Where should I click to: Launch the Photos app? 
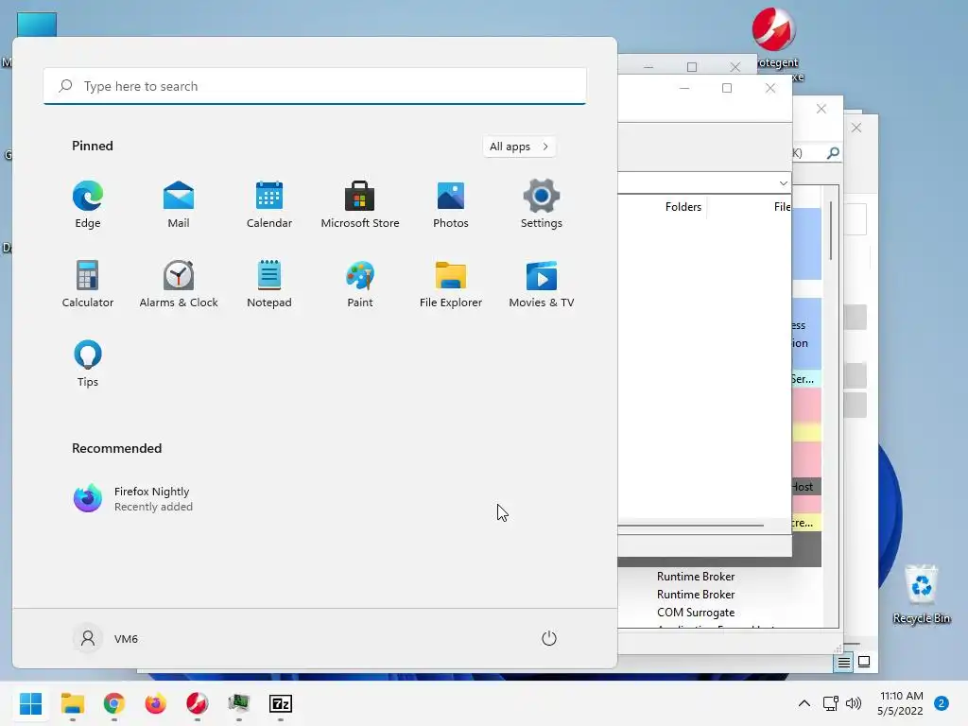(451, 205)
